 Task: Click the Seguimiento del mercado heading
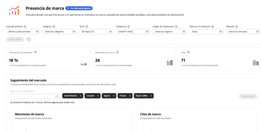point(29,80)
